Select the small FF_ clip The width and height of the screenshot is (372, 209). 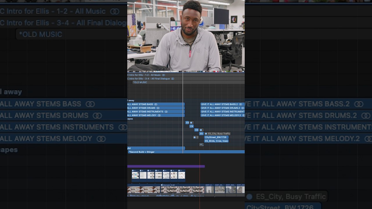[x=201, y=145]
